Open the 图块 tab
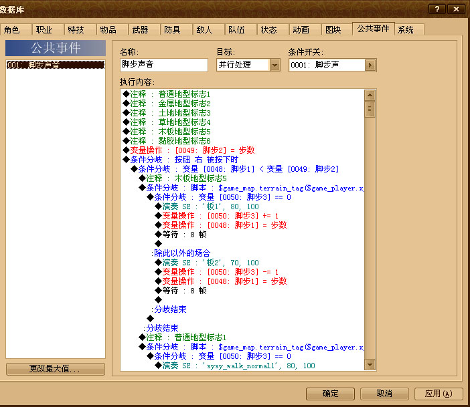The height and width of the screenshot is (407, 470). pyautogui.click(x=337, y=29)
